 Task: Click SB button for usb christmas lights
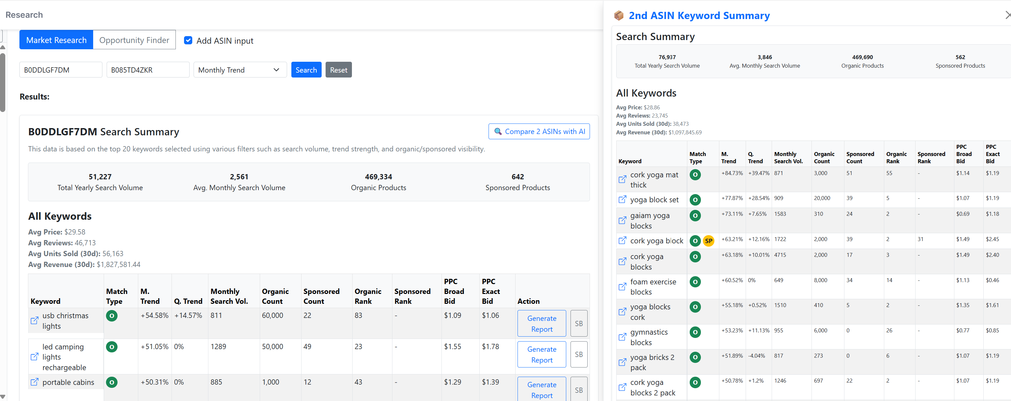tap(578, 323)
